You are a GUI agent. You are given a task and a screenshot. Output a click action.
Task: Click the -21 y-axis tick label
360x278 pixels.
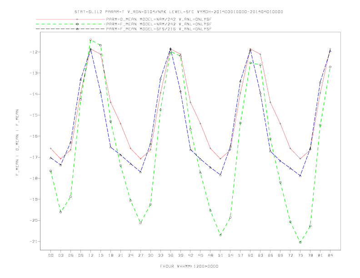[x=34, y=242]
